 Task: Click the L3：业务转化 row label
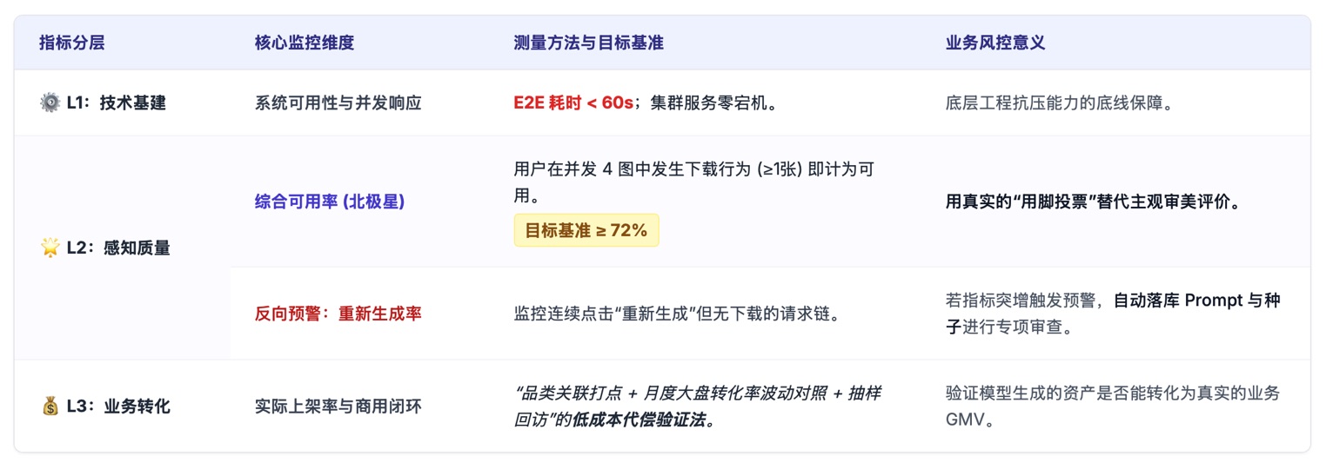118,407
